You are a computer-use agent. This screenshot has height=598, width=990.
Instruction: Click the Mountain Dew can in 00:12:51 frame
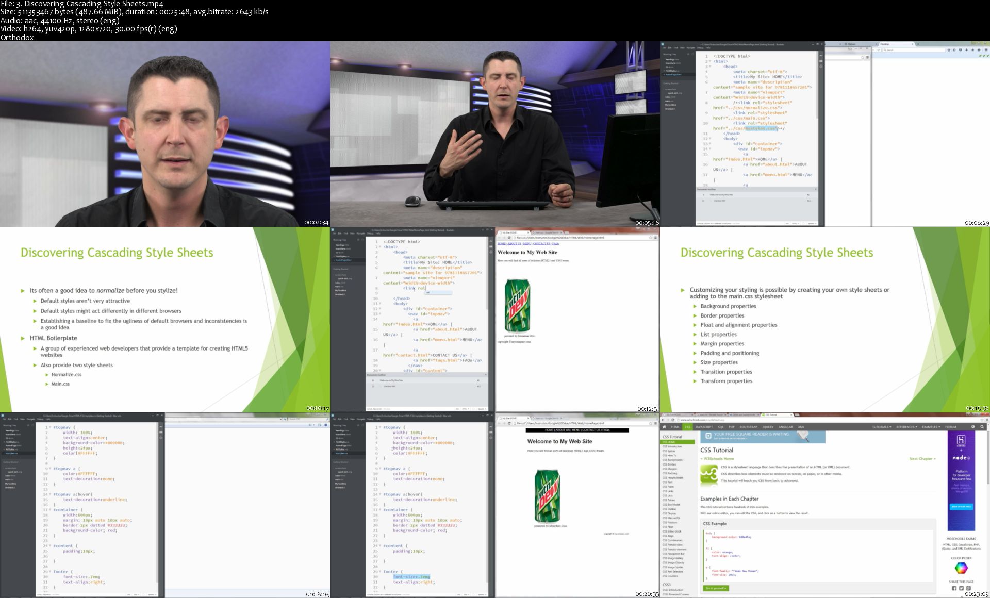[517, 305]
